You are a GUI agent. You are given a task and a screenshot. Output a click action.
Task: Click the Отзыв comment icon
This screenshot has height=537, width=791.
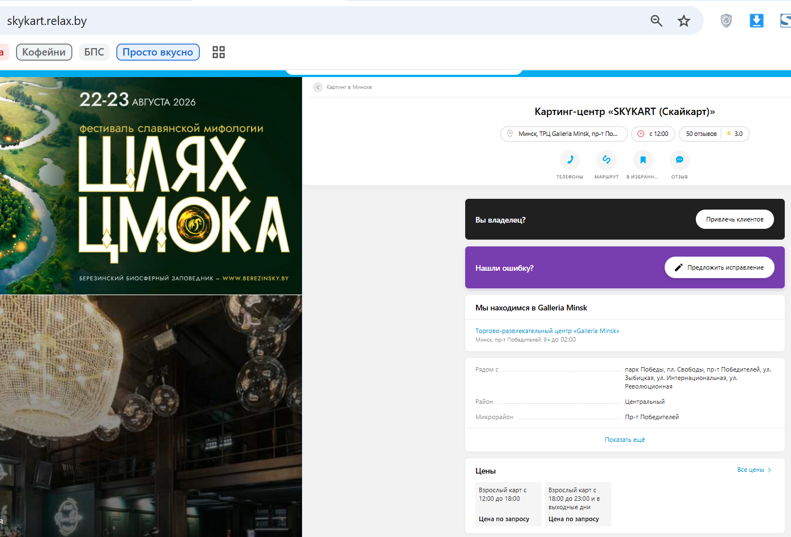coord(679,160)
